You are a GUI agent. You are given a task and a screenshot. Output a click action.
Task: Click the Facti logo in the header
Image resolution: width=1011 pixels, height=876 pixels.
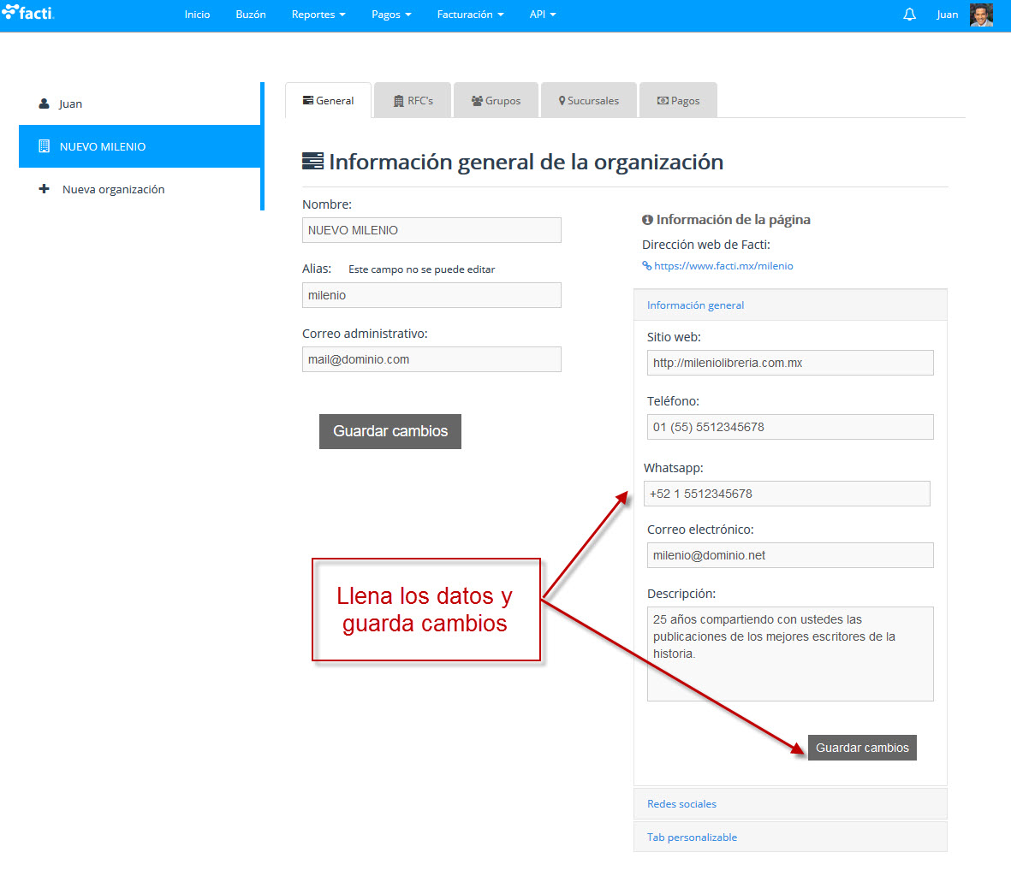pos(28,13)
